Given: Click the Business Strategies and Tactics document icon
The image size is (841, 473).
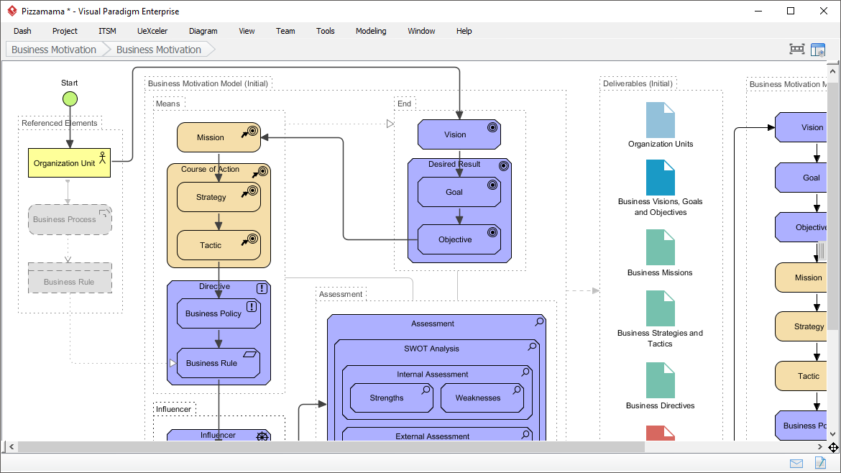Looking at the screenshot, I should point(660,308).
